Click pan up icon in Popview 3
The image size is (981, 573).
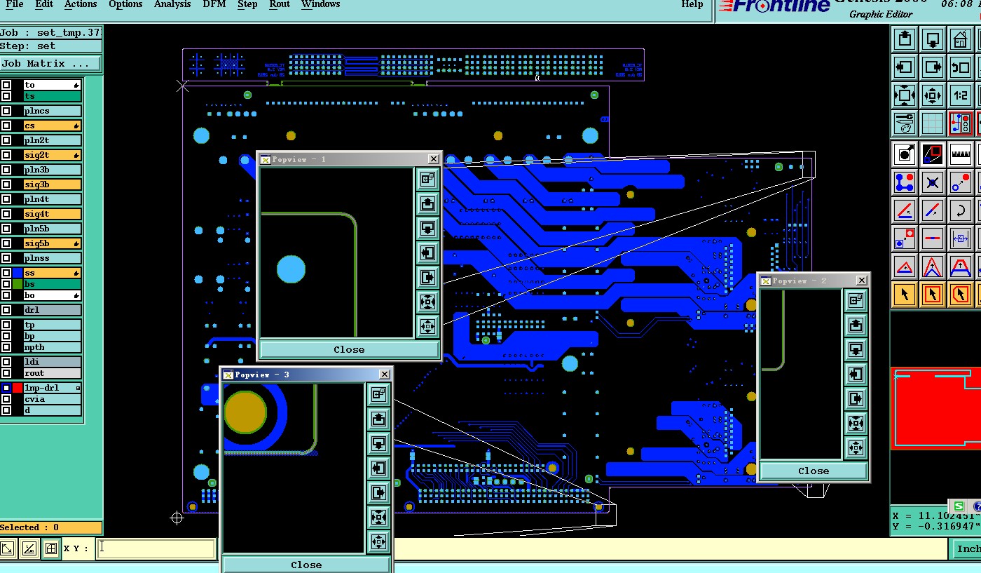tap(379, 419)
